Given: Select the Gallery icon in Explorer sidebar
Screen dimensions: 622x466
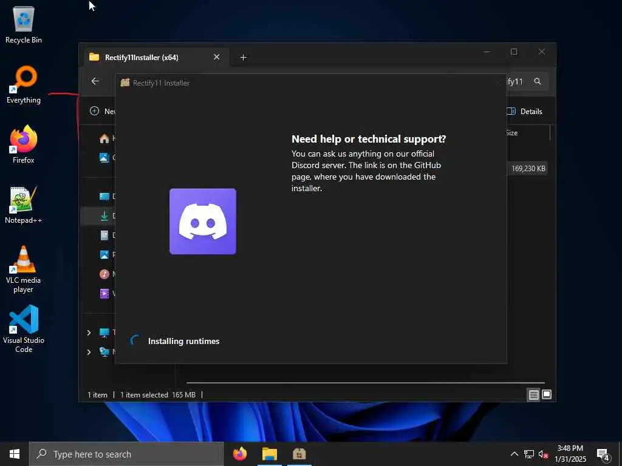Looking at the screenshot, I should [104, 158].
